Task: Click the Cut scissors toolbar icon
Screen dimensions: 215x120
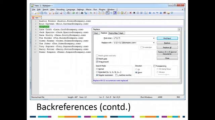Action: coord(61,13)
